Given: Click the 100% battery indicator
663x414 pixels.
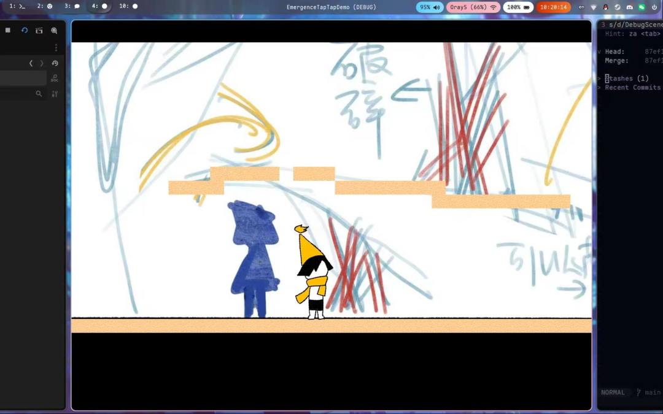Looking at the screenshot, I should (x=518, y=7).
